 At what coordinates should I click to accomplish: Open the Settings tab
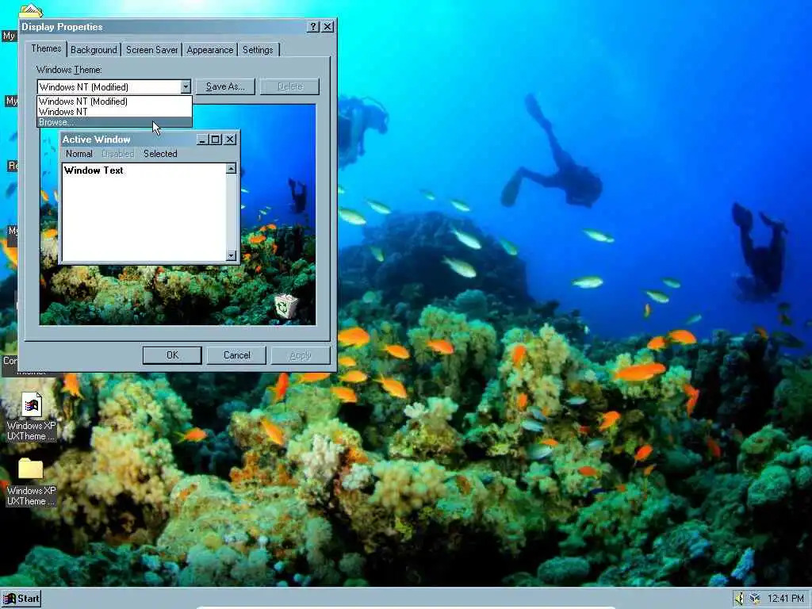[x=258, y=50]
